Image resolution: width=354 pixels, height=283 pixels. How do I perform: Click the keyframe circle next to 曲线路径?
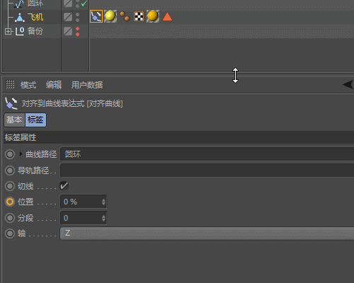(x=10, y=154)
